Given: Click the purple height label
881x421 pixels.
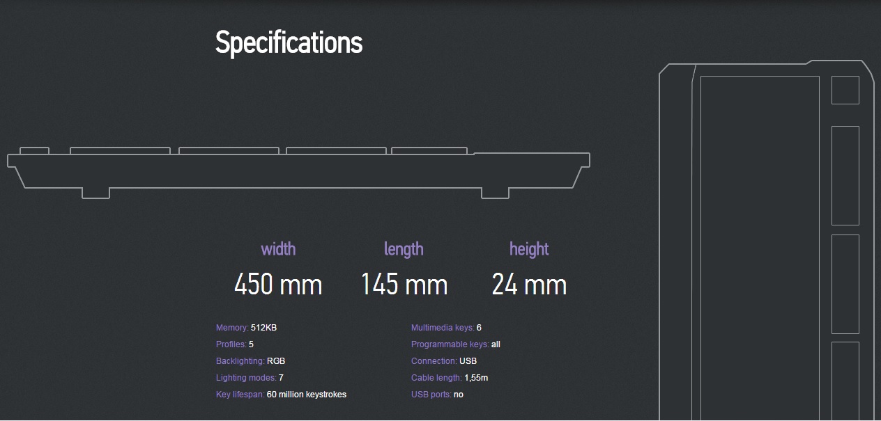Looking at the screenshot, I should tap(529, 249).
